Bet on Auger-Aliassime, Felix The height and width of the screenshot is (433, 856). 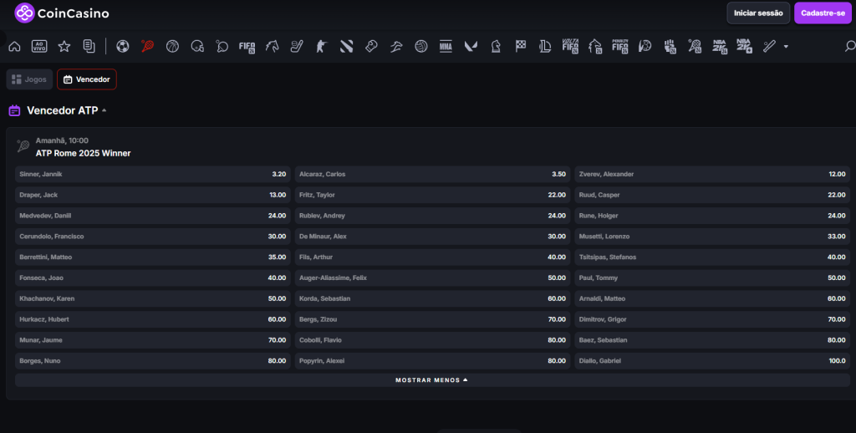pyautogui.click(x=432, y=278)
